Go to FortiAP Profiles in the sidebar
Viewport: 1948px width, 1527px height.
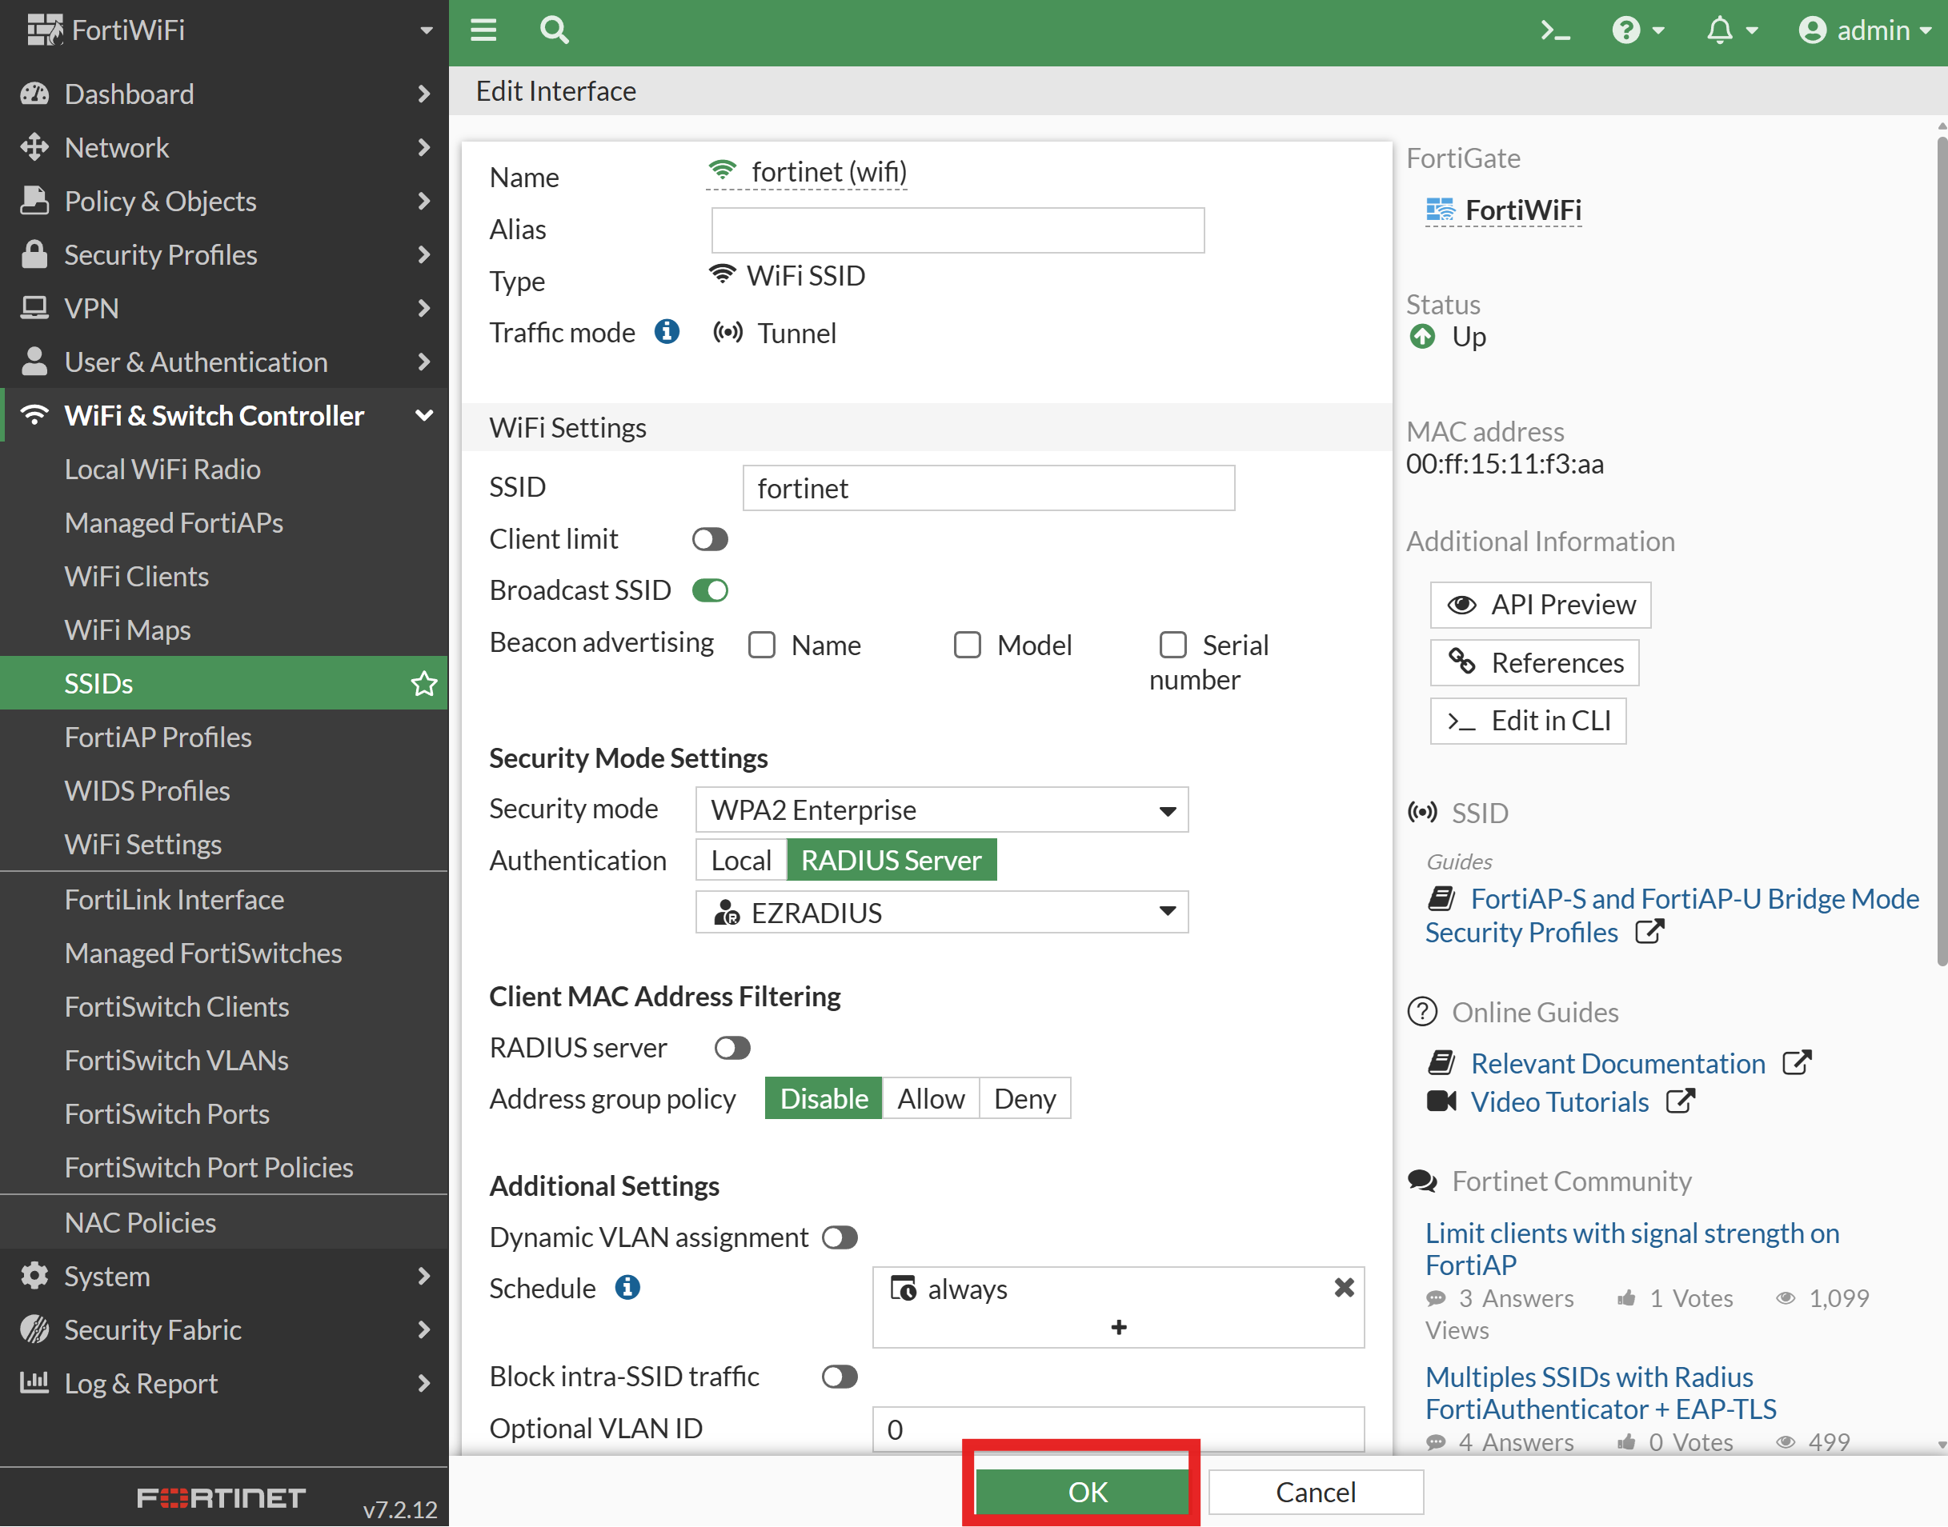158,737
